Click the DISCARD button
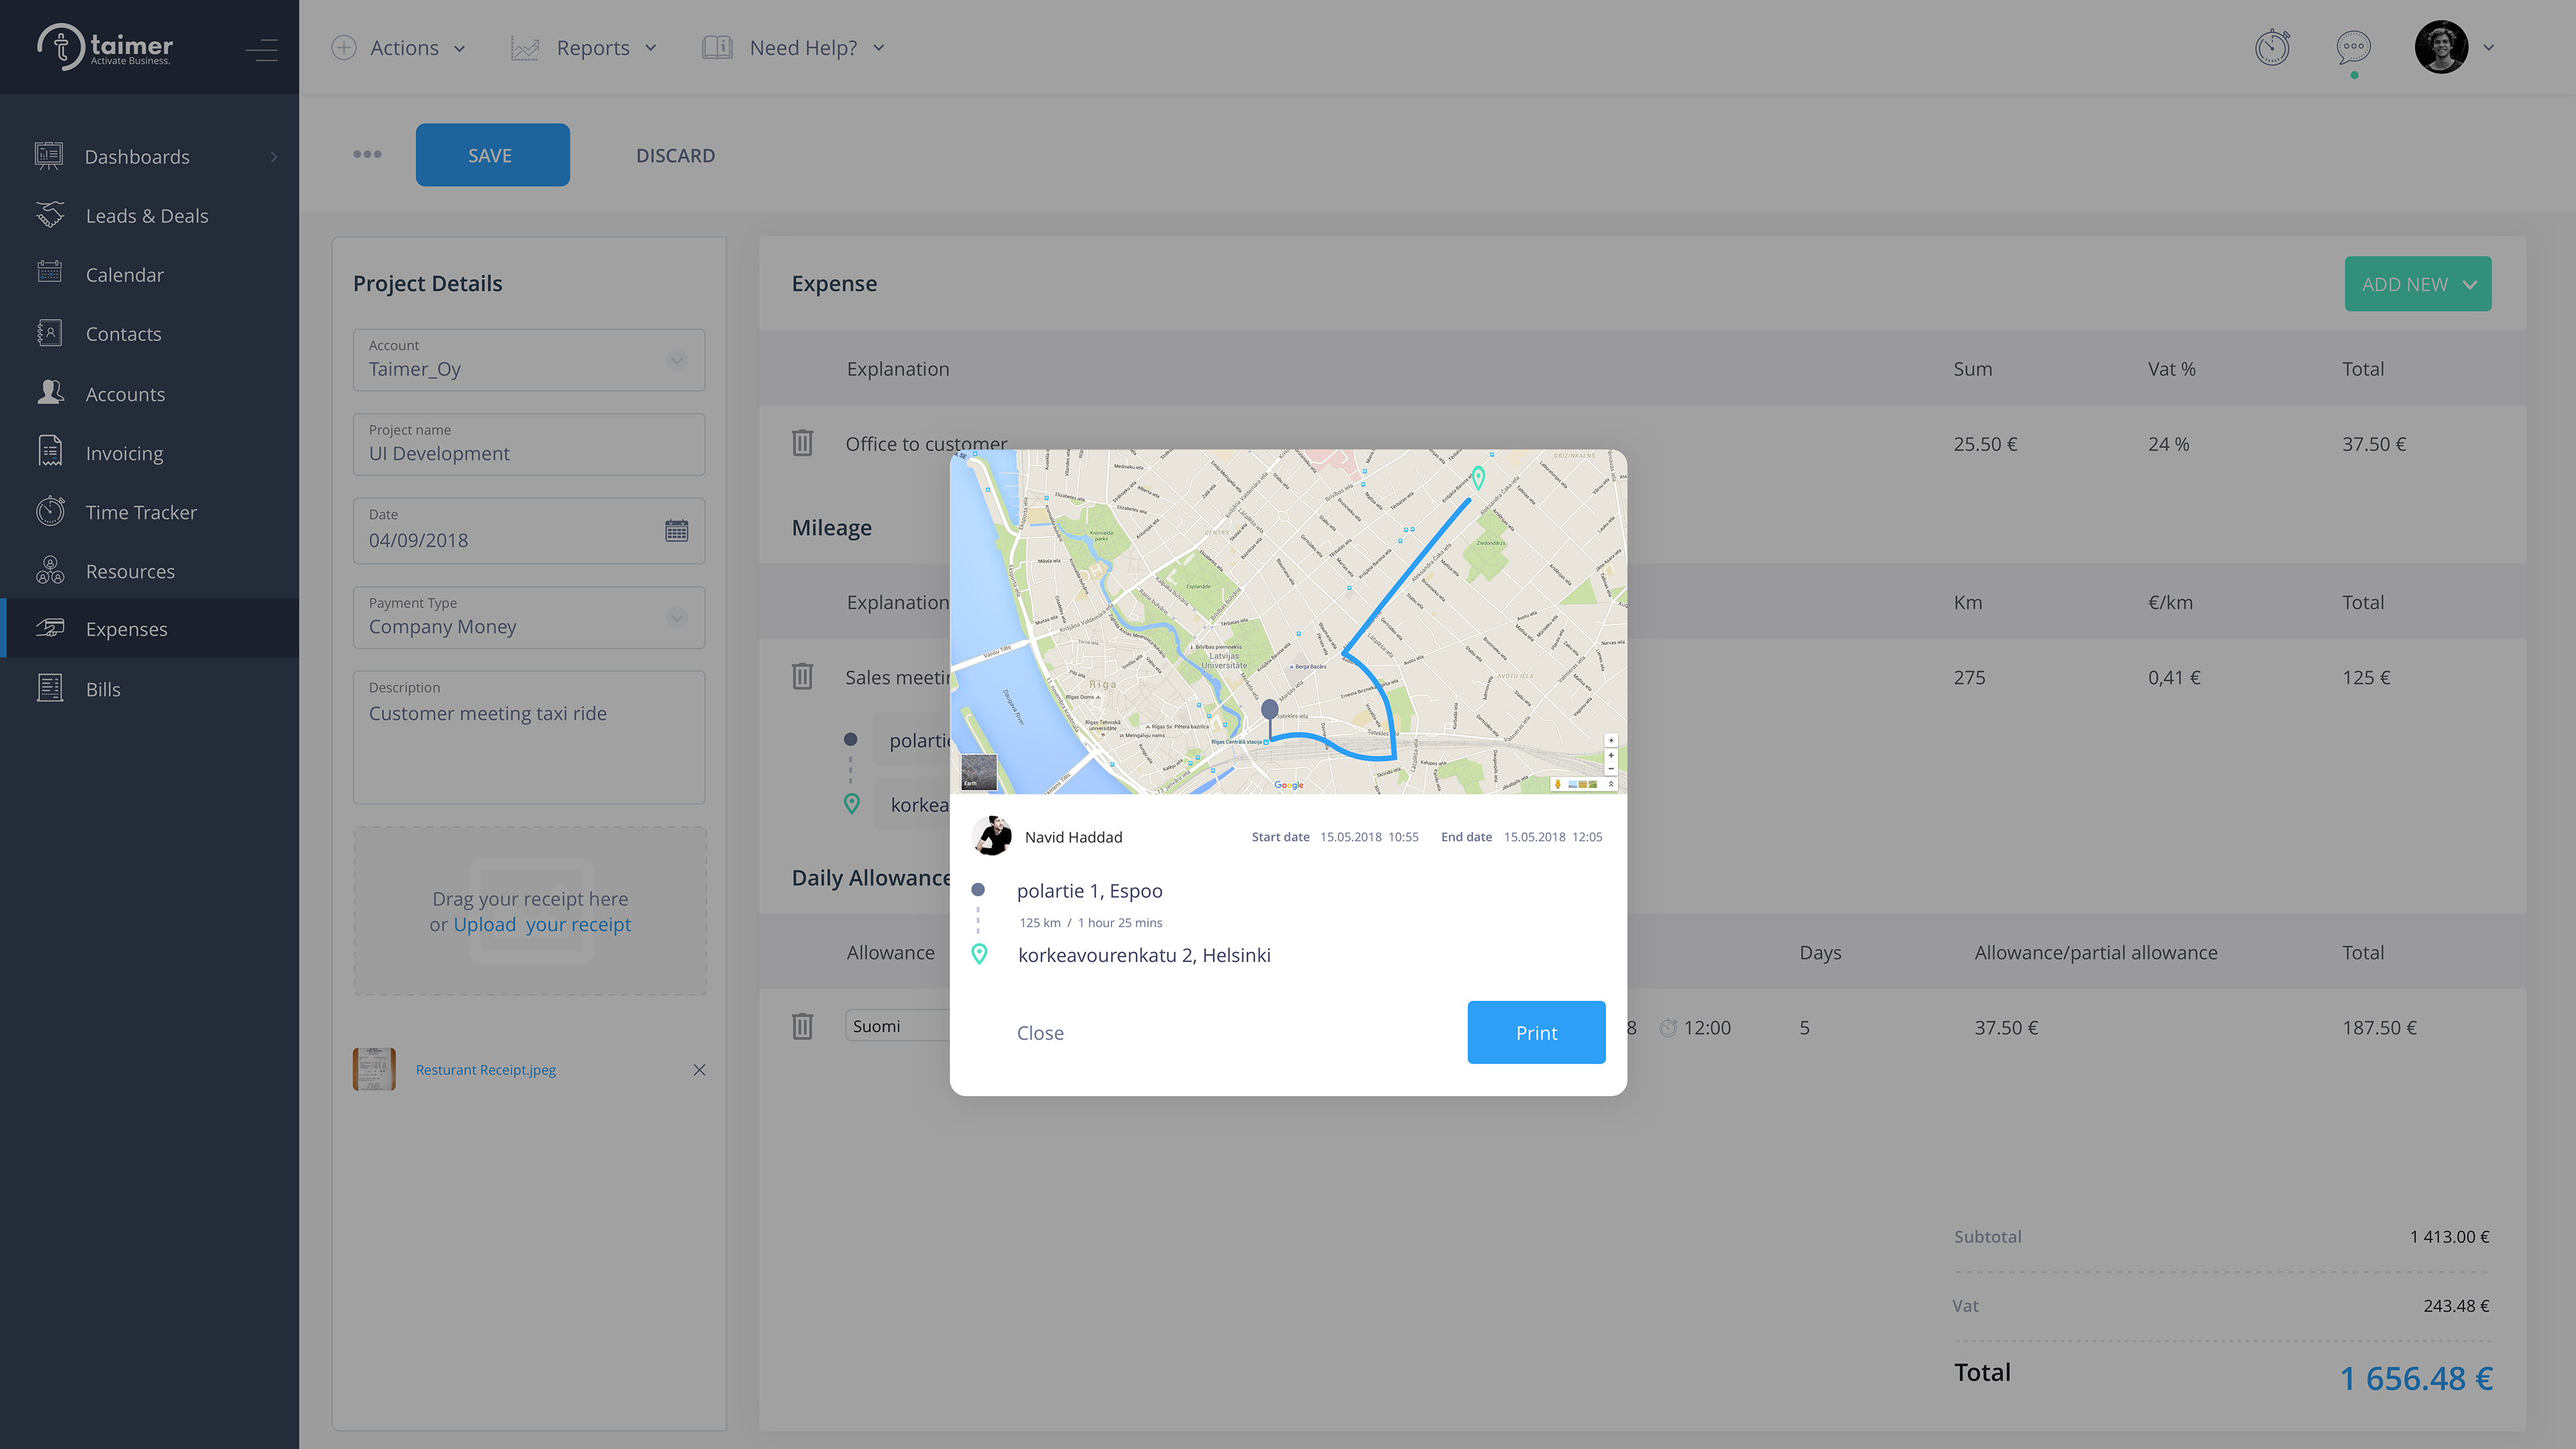2576x1449 pixels. point(675,155)
